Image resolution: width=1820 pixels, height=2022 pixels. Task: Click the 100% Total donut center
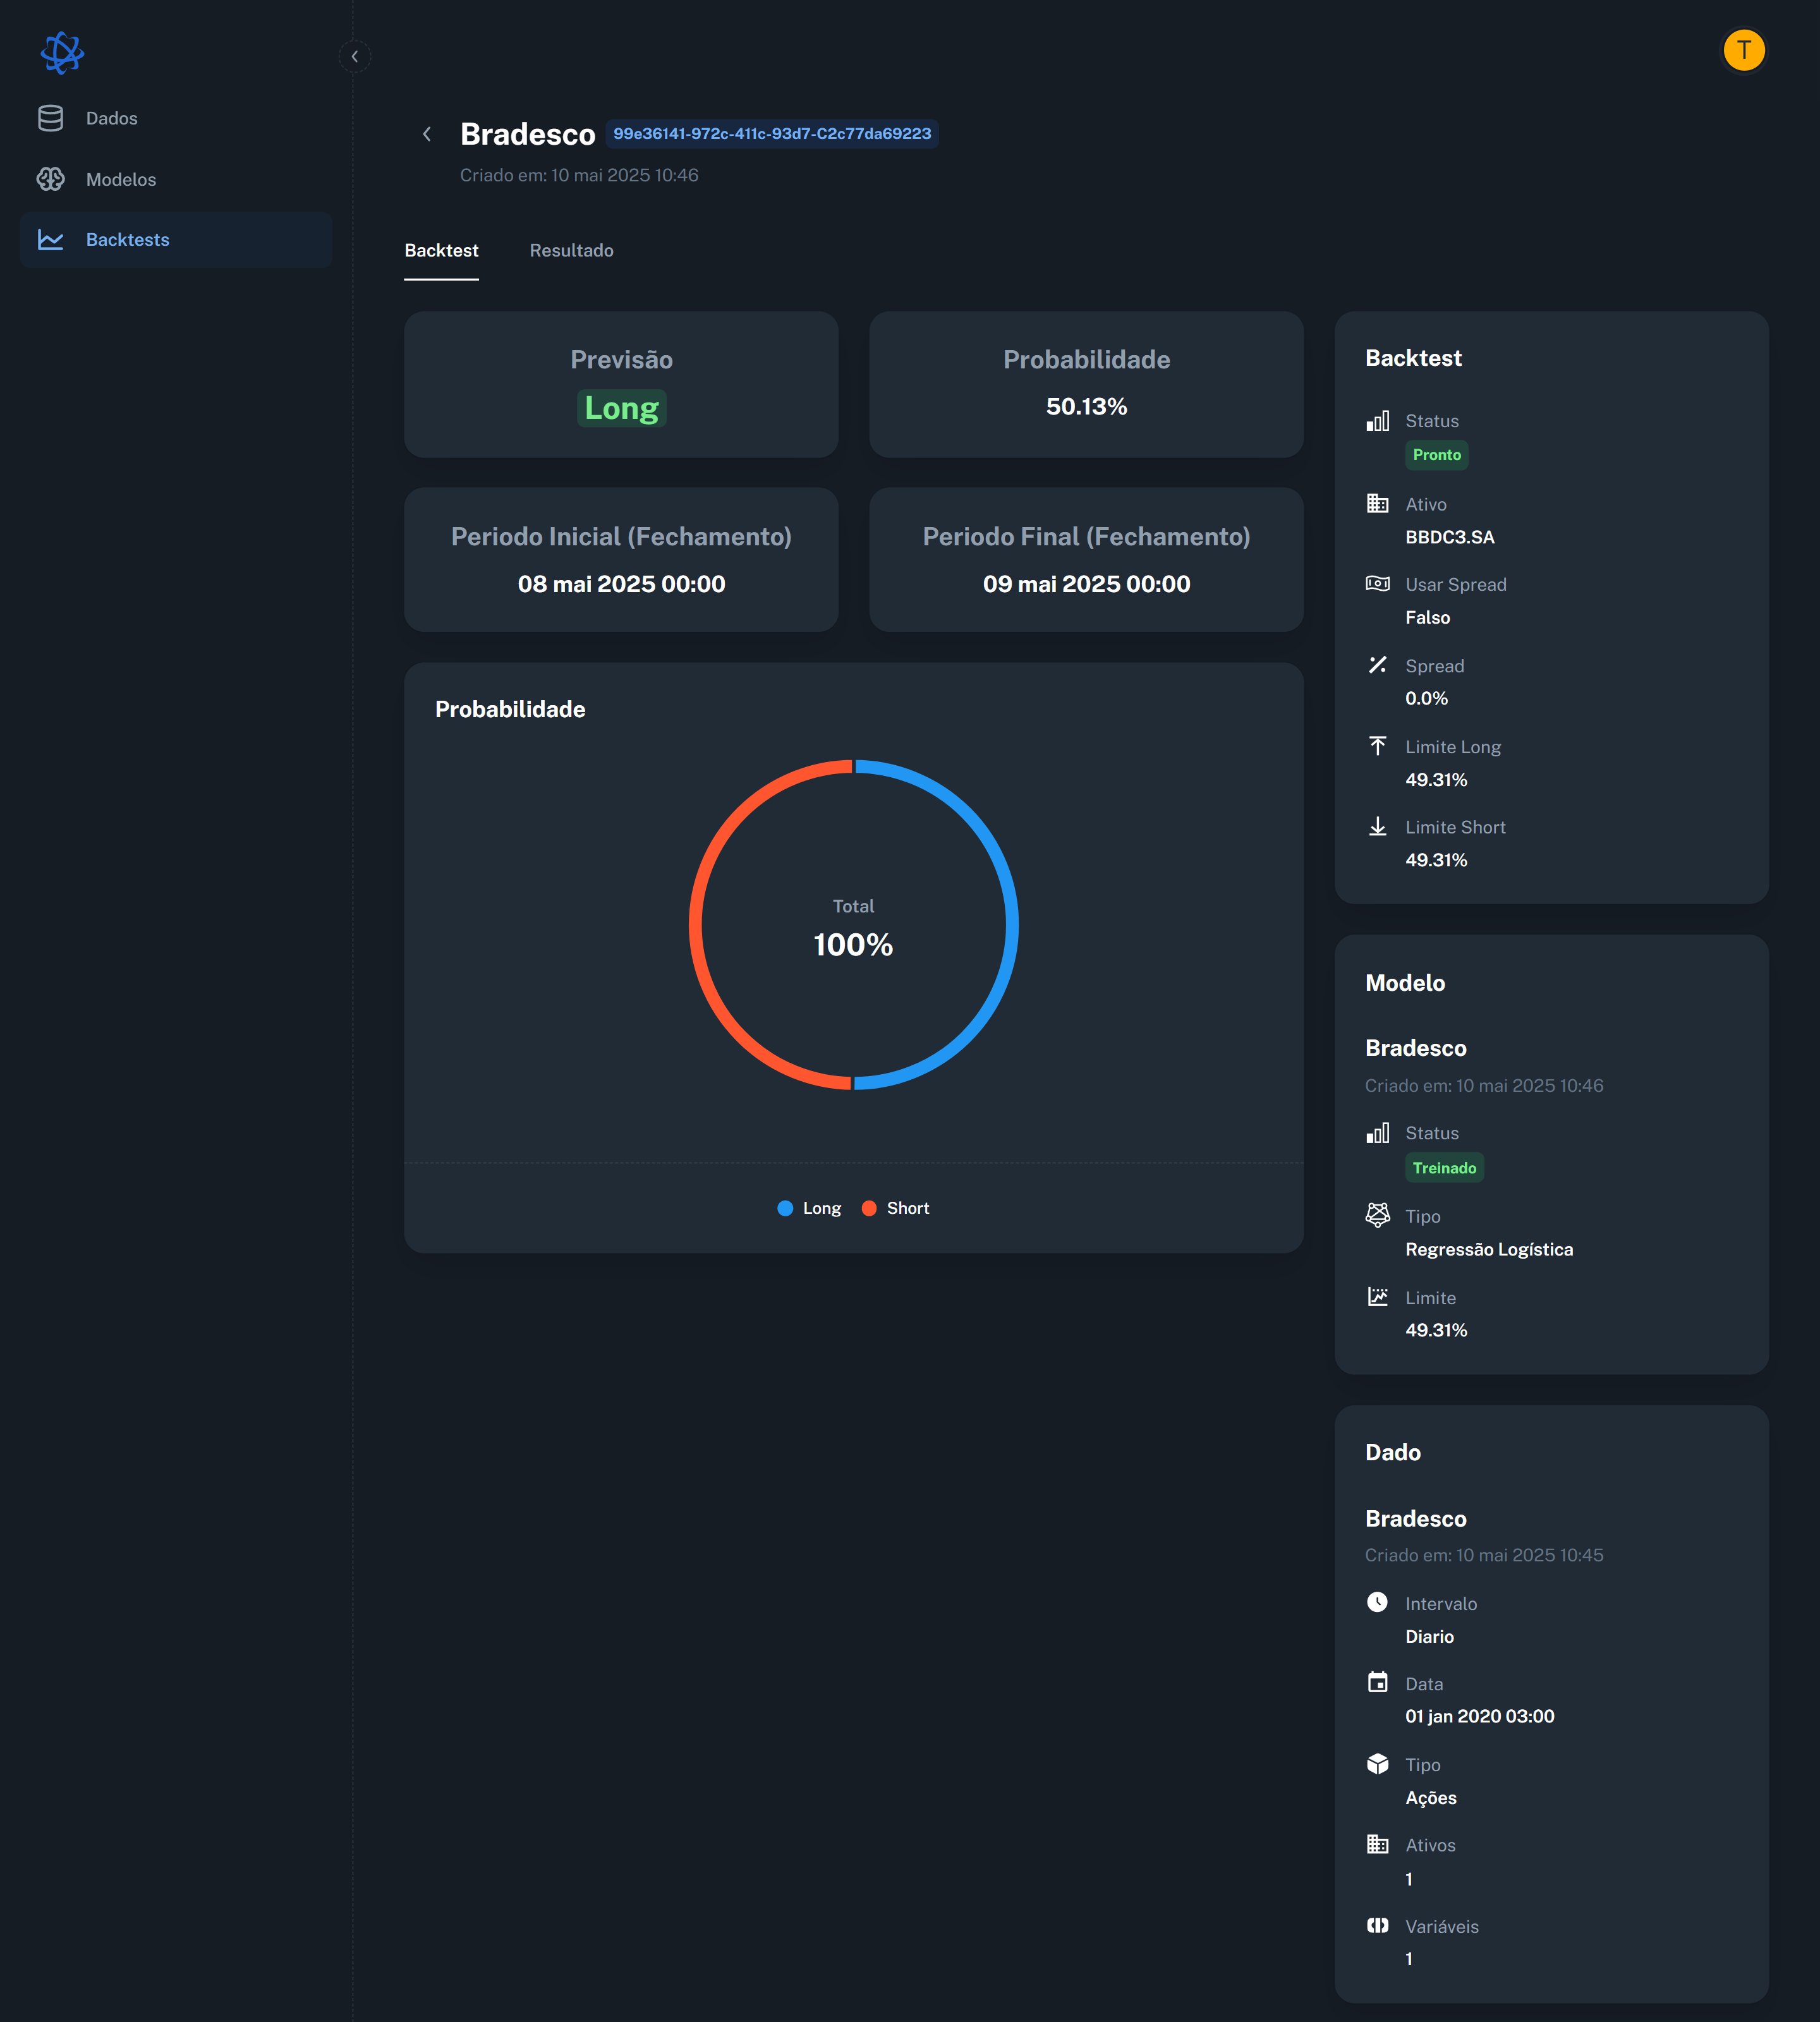tap(853, 944)
